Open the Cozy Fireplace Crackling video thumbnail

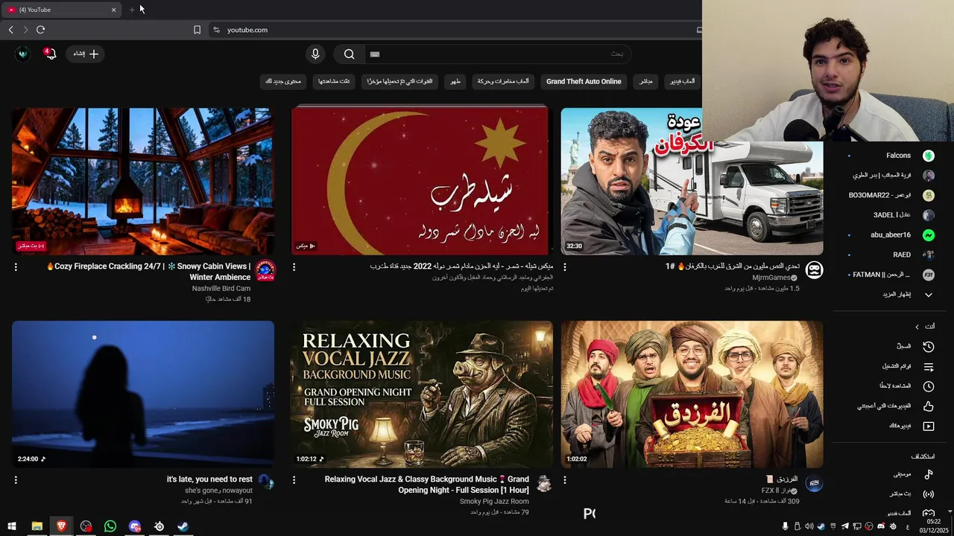point(143,181)
